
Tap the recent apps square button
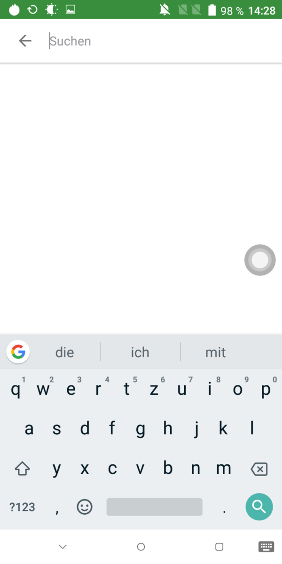pos(219,547)
